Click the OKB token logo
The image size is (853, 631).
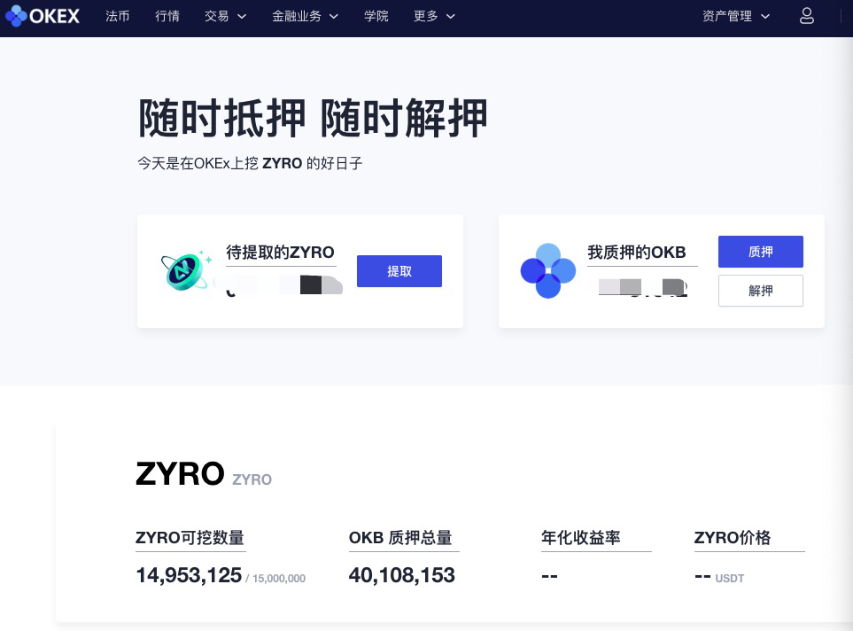tap(547, 270)
